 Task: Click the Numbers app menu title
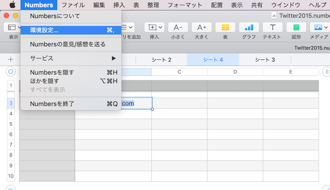[x=39, y=5]
